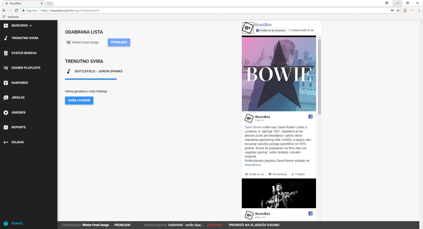Click the Status Boxeva speaker icon

pyautogui.click(x=6, y=53)
